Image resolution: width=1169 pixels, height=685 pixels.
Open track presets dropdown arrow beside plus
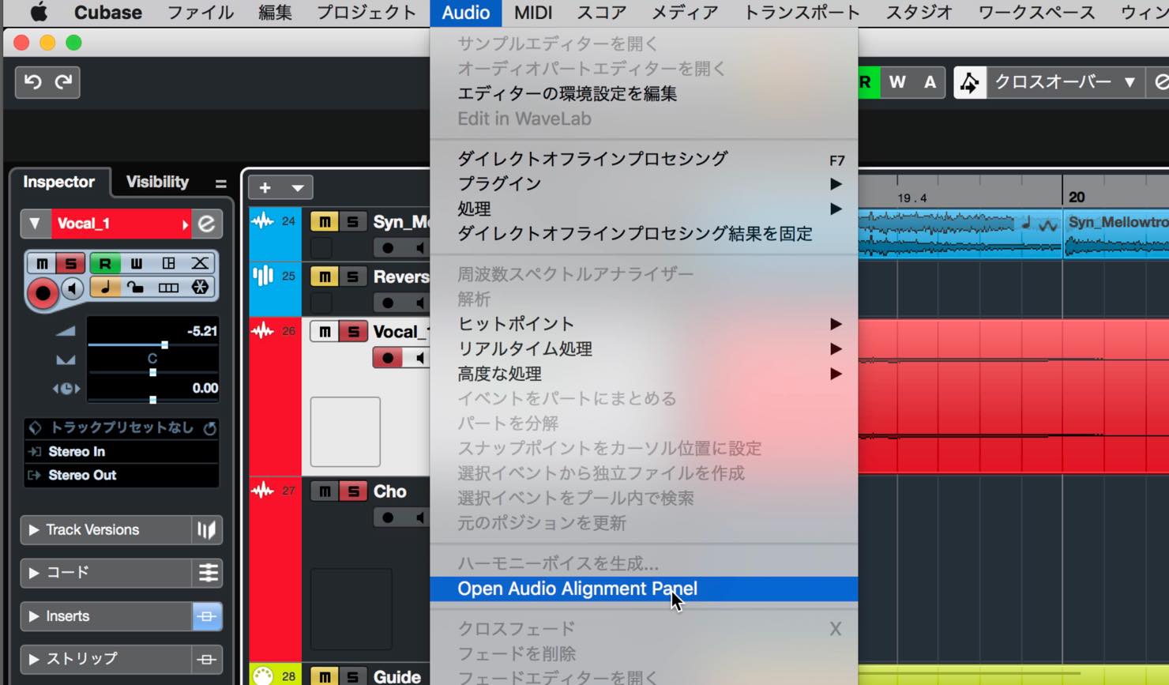click(x=298, y=188)
